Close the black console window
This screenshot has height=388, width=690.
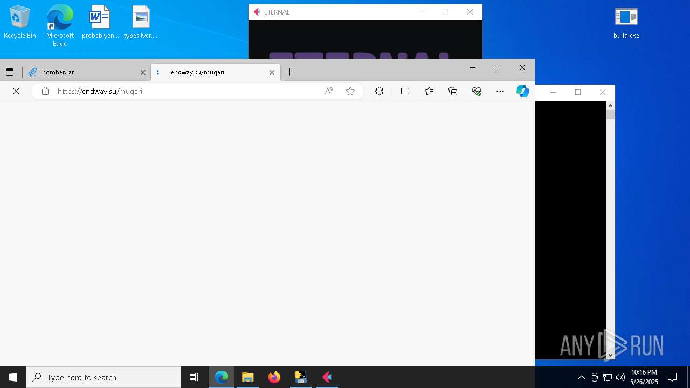[603, 92]
